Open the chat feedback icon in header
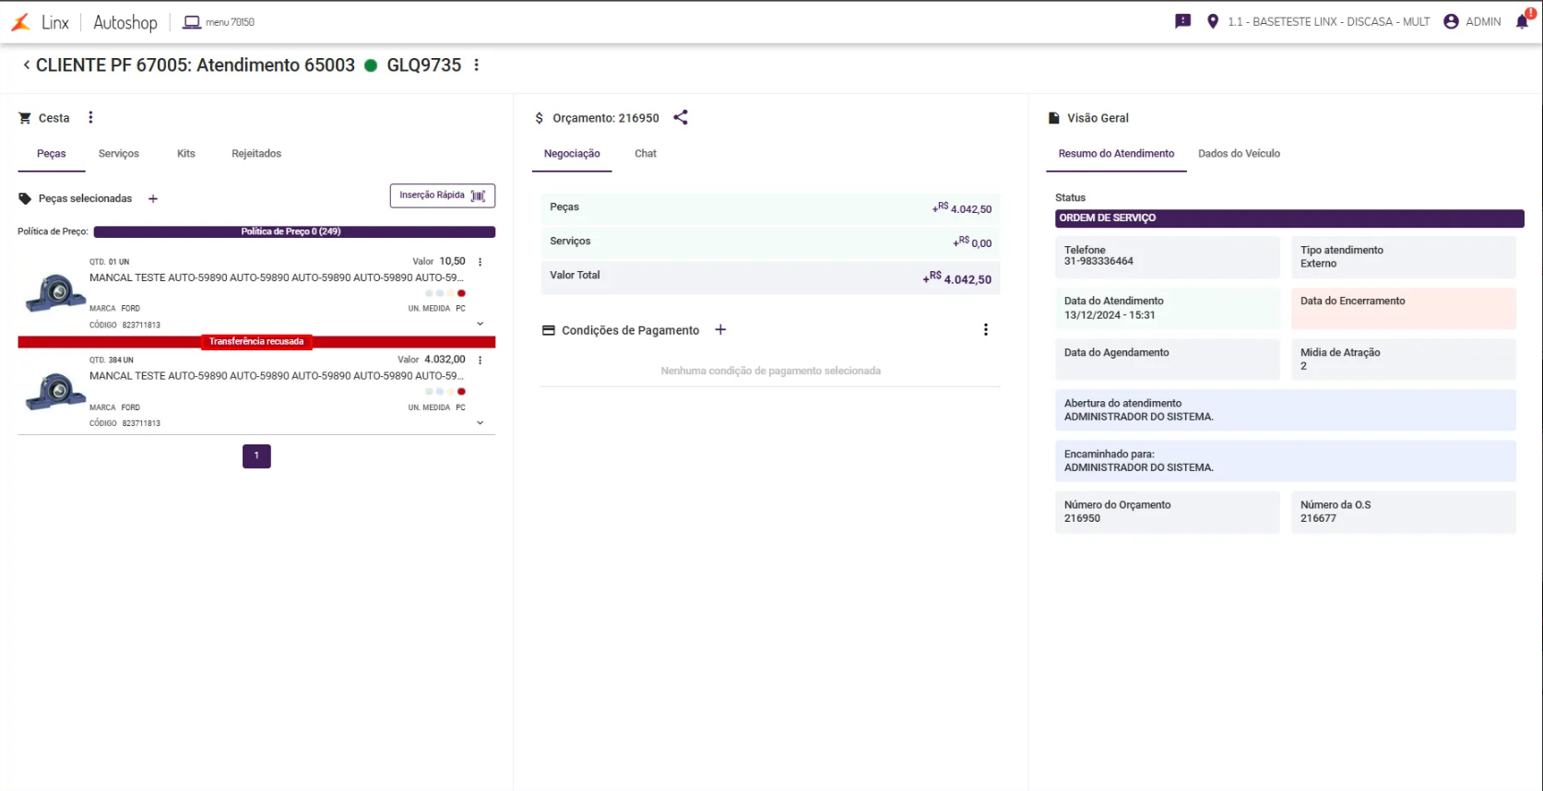 pos(1182,21)
